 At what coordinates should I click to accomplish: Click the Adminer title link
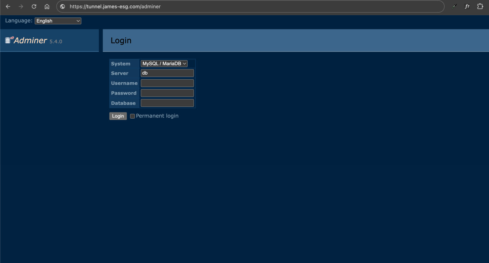30,40
